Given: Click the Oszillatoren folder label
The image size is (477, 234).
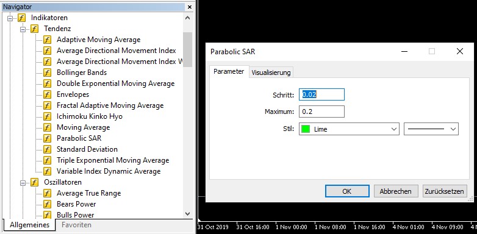Looking at the screenshot, I should click(63, 182).
